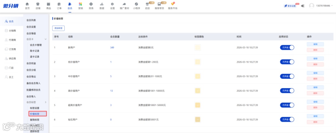Viewport: 336px width, 133px height.
Task: Open 退卡记录 menu item
Action: (35, 57)
